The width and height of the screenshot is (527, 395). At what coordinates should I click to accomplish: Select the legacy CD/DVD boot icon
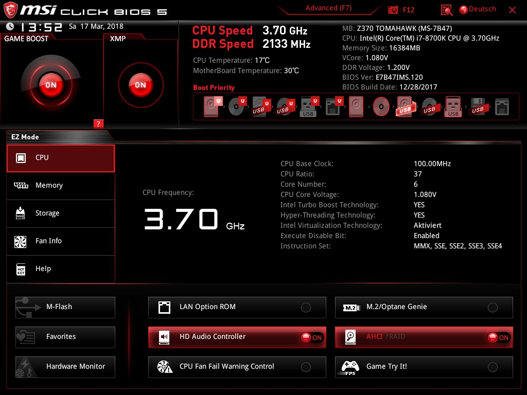[381, 106]
